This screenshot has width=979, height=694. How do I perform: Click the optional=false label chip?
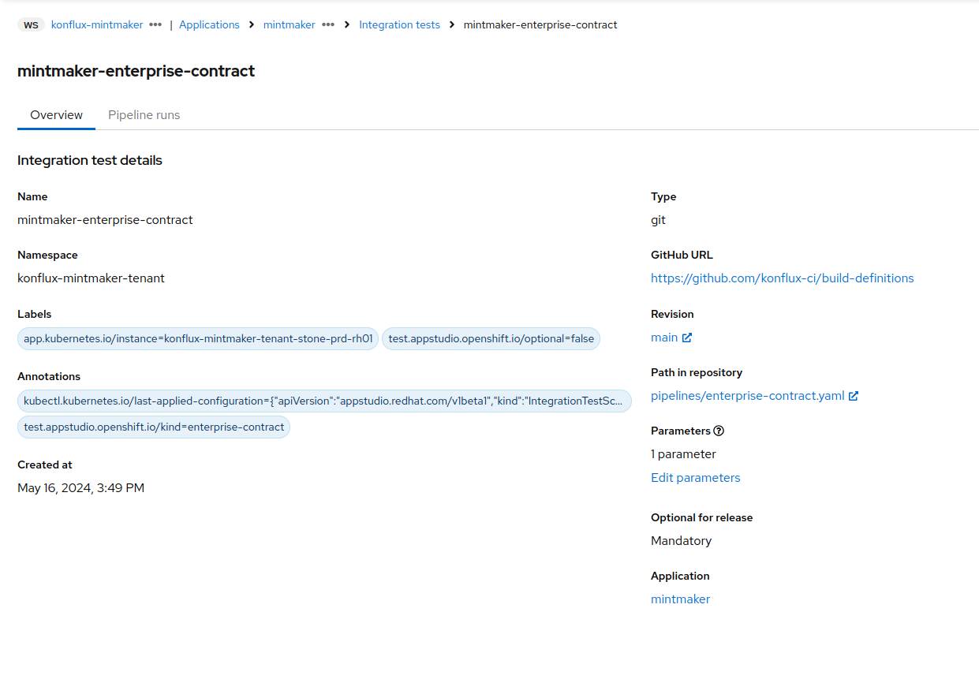click(x=491, y=339)
